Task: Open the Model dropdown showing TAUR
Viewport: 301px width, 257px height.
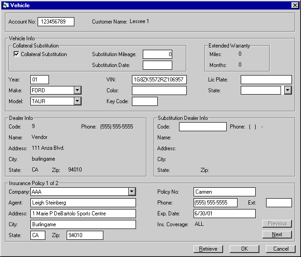Action: point(78,101)
